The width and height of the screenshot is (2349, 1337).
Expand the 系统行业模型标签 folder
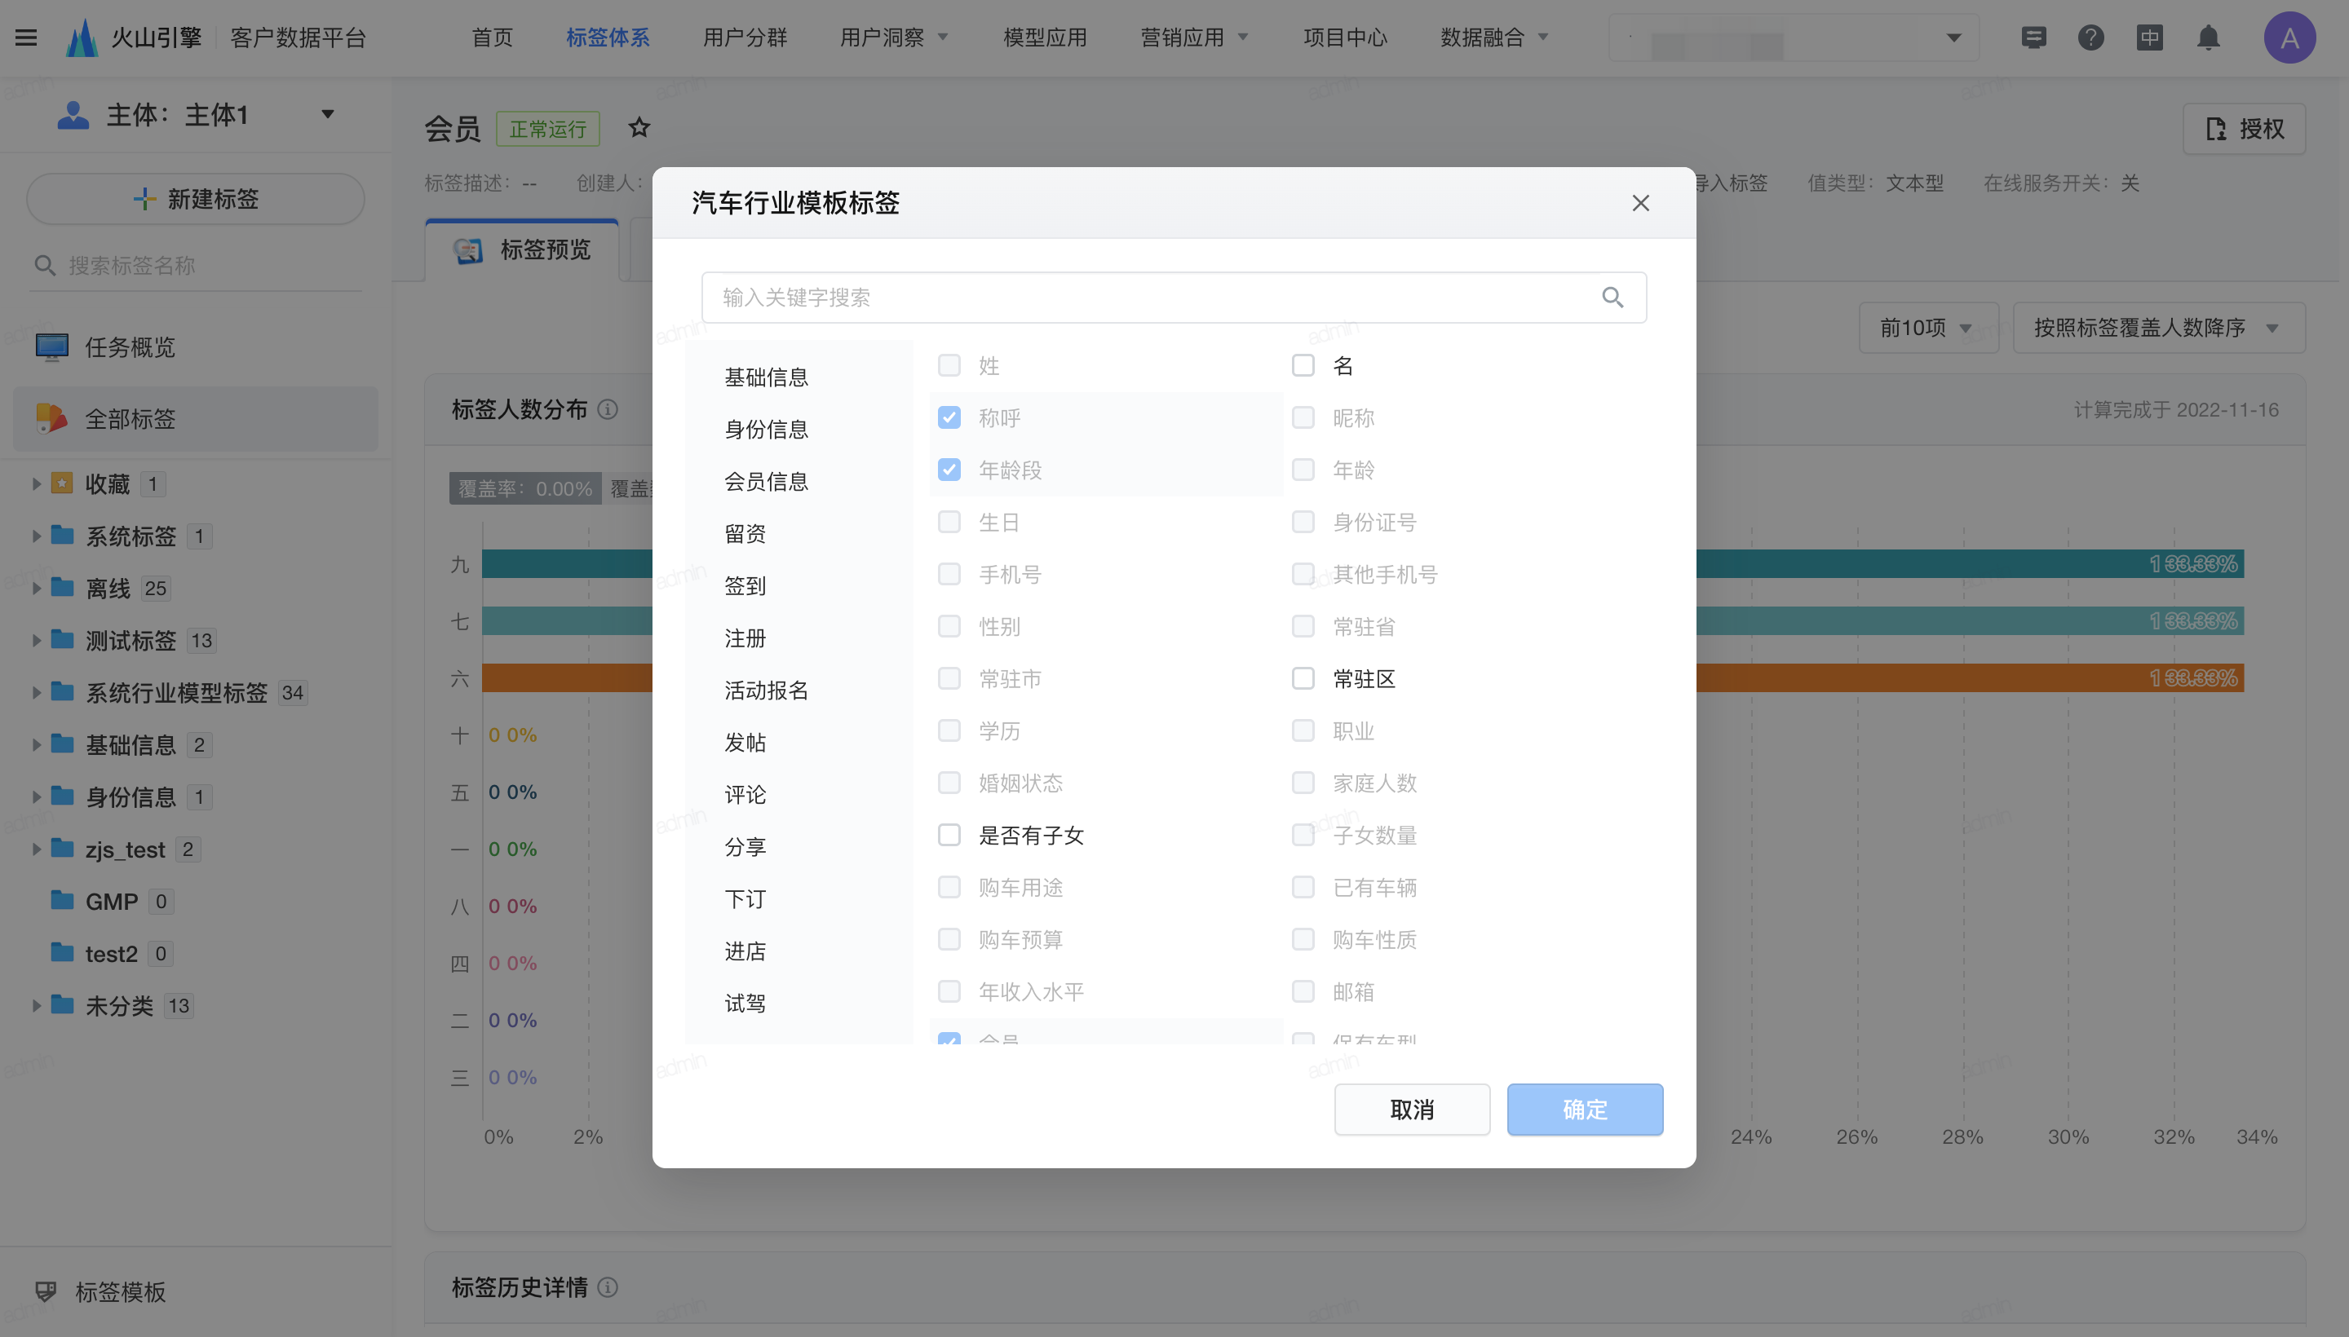point(37,692)
